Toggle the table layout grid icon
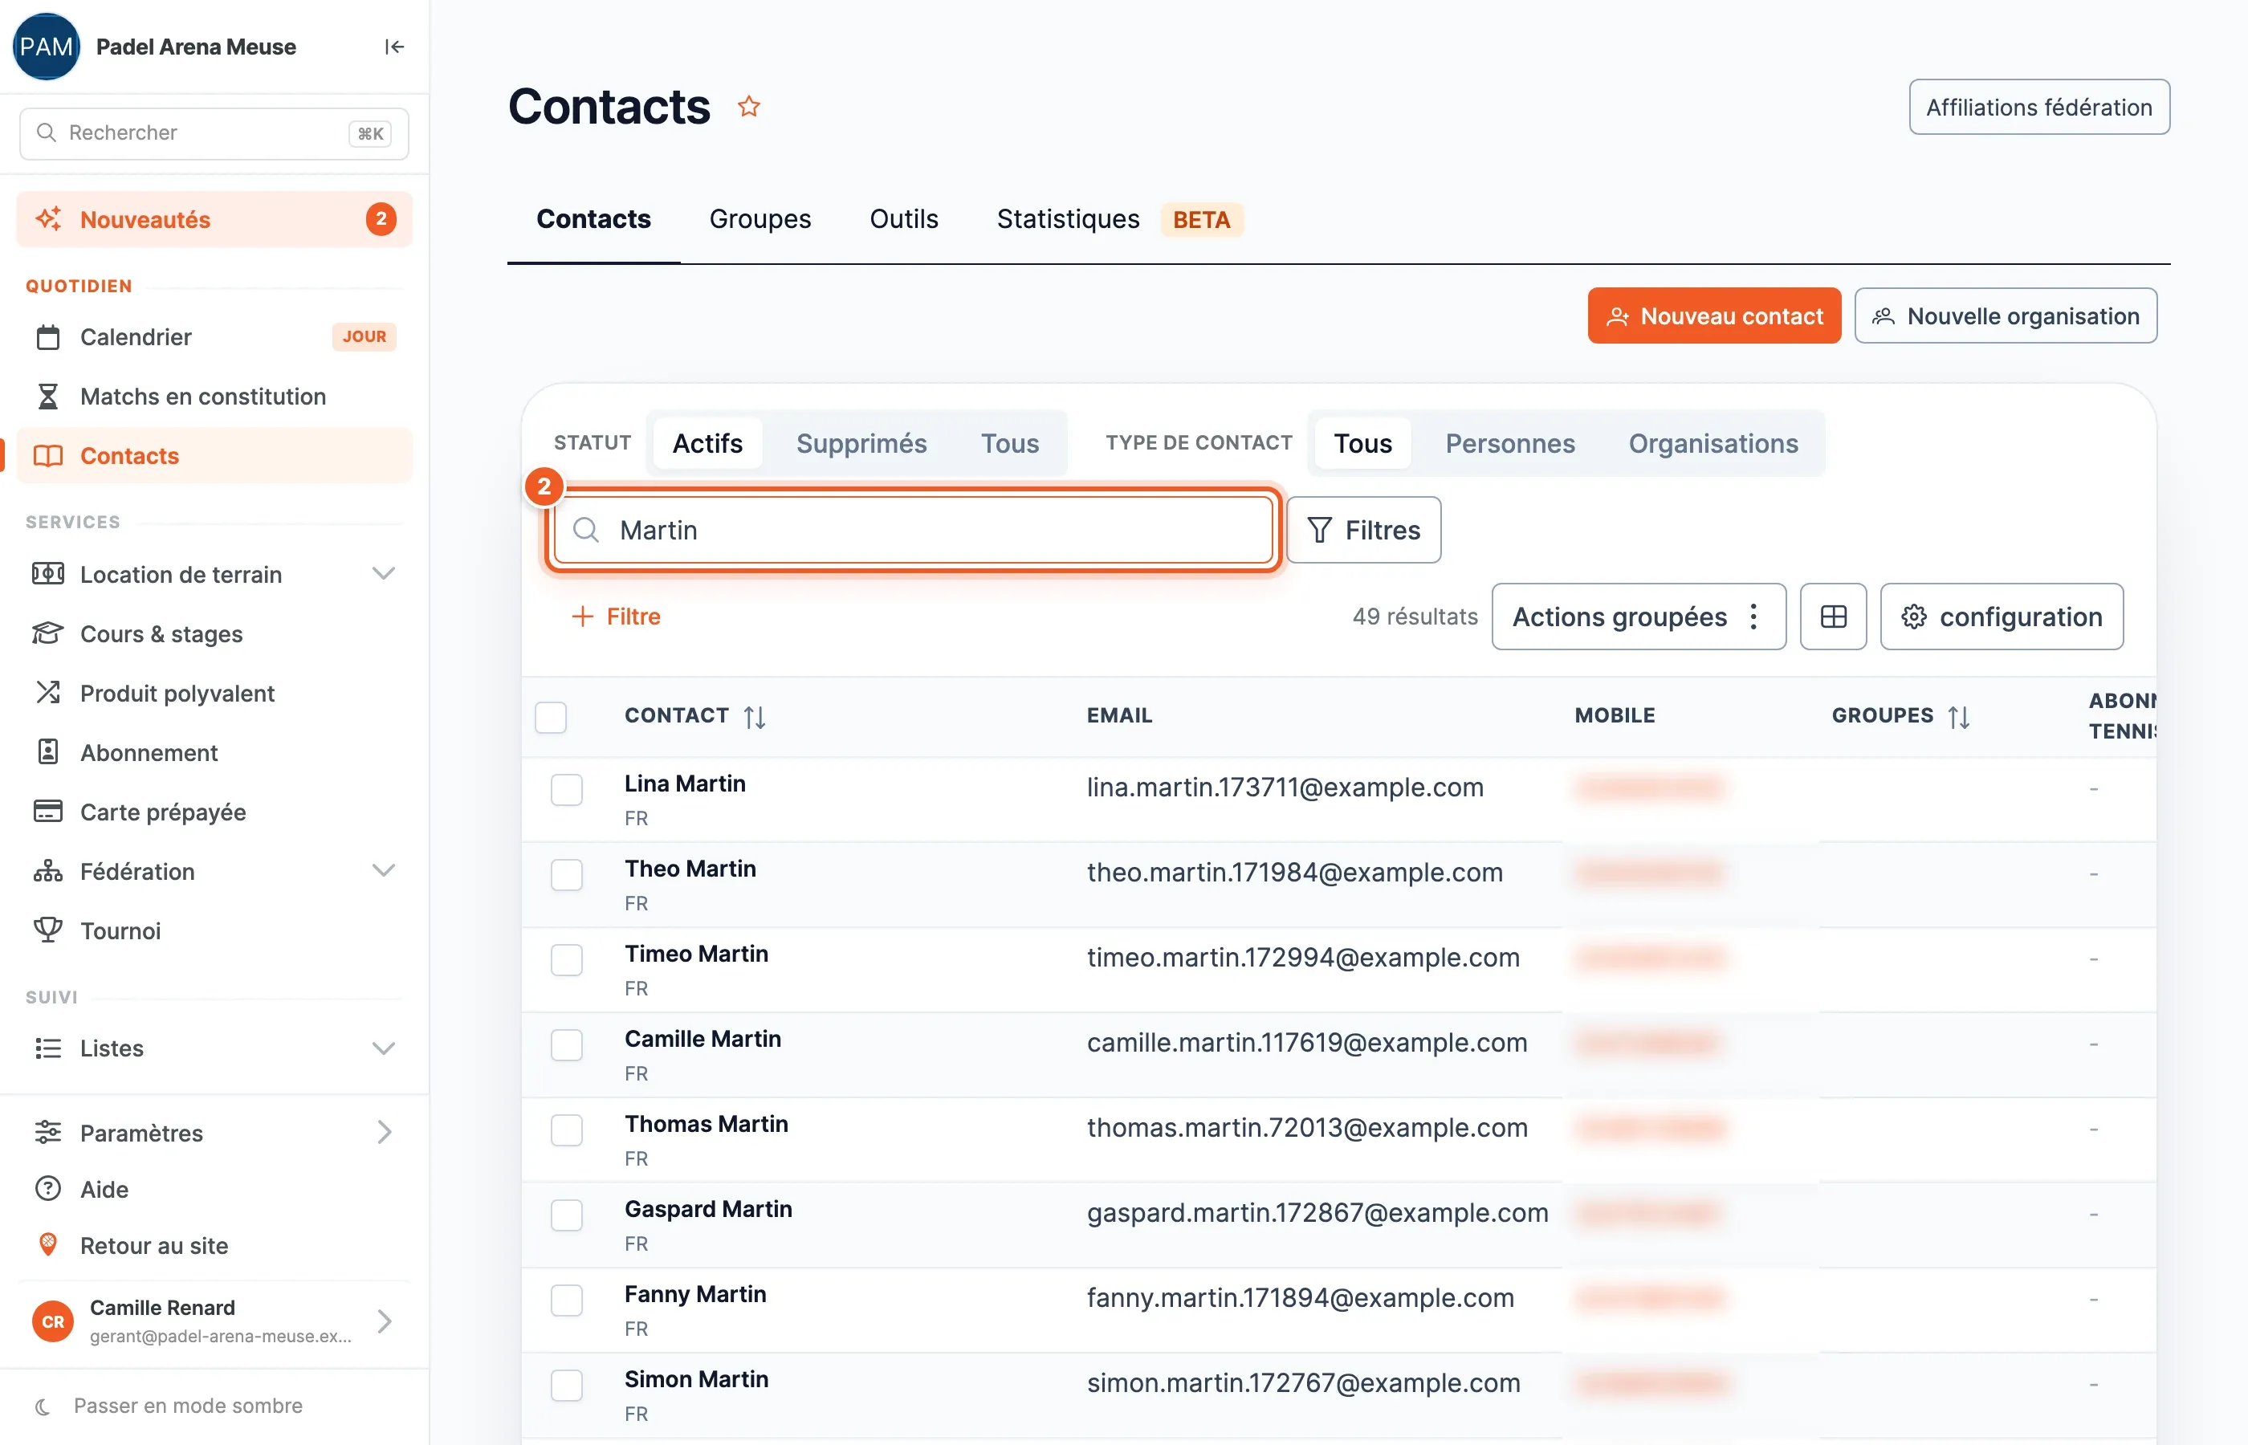The height and width of the screenshot is (1445, 2248). point(1833,617)
